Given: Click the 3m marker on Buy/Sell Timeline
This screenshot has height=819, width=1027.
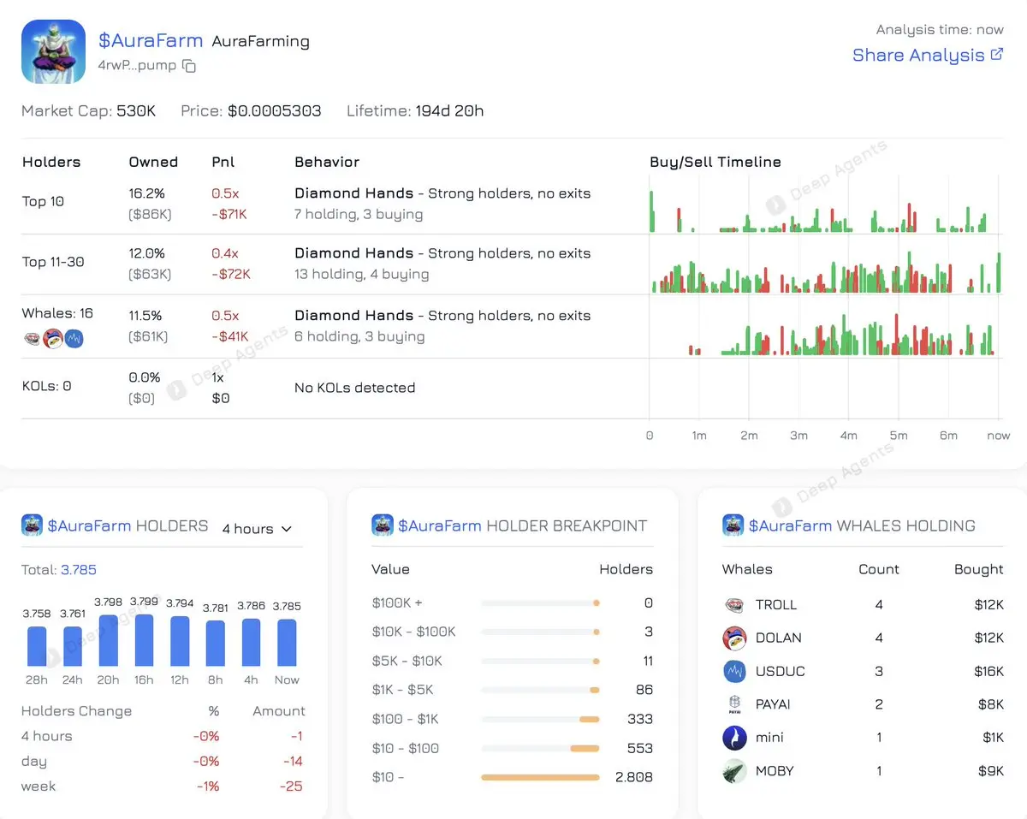Looking at the screenshot, I should [798, 436].
